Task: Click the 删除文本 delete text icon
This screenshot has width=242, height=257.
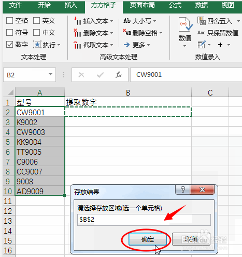Action: [77, 33]
